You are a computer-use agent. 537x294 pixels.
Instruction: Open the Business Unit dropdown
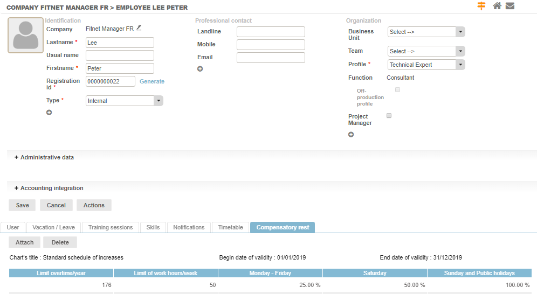426,32
